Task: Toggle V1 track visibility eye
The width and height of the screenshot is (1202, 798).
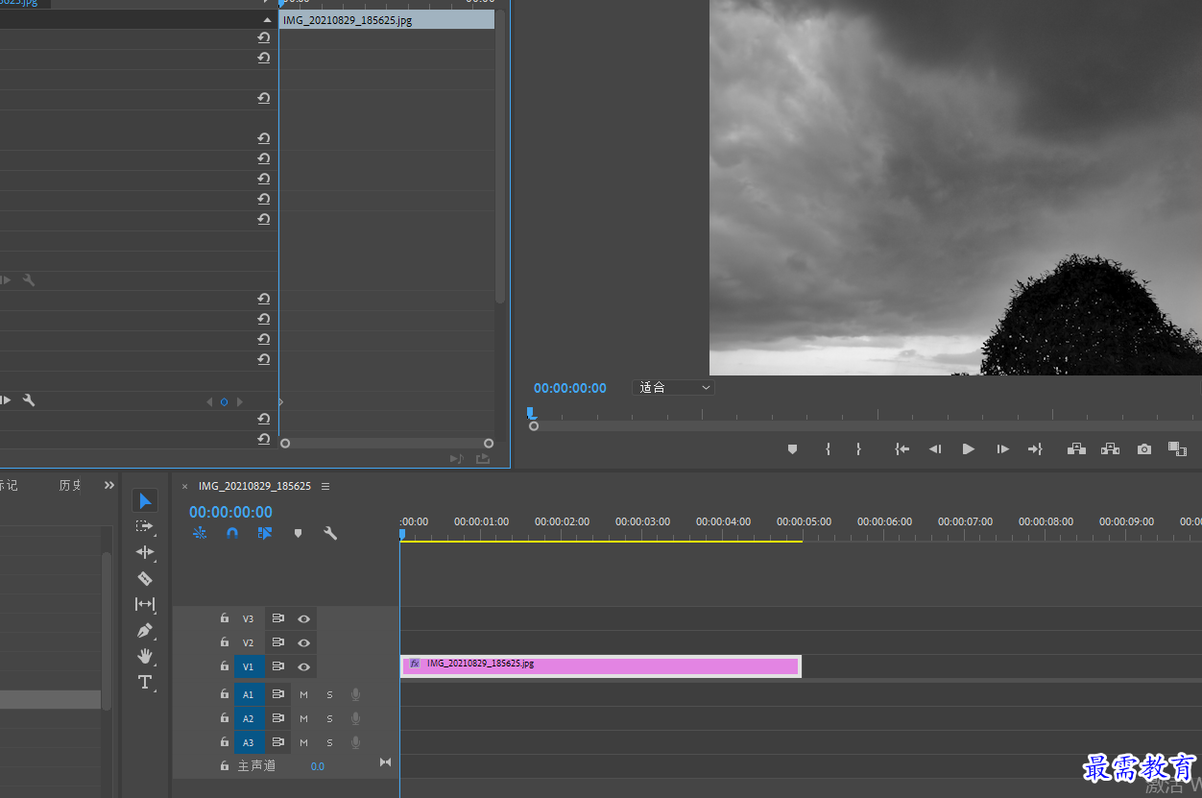Action: click(303, 666)
